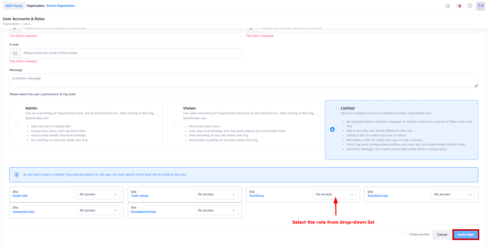Select the Limited permission radio button

coord(332,129)
